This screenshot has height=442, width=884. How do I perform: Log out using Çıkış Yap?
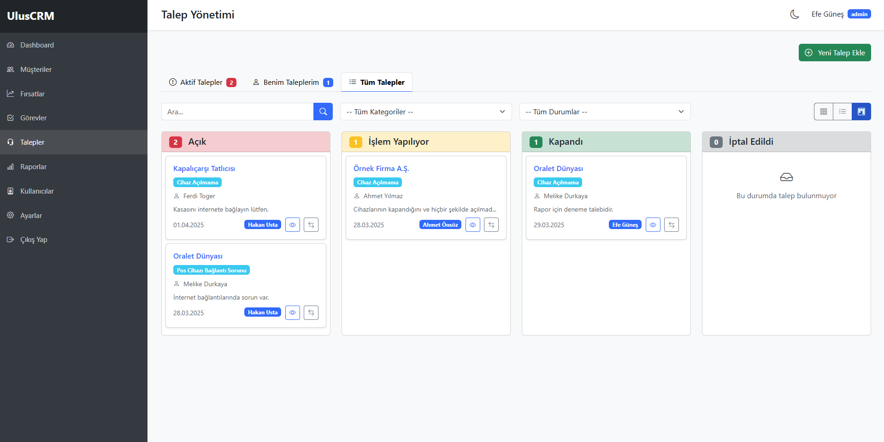point(34,240)
